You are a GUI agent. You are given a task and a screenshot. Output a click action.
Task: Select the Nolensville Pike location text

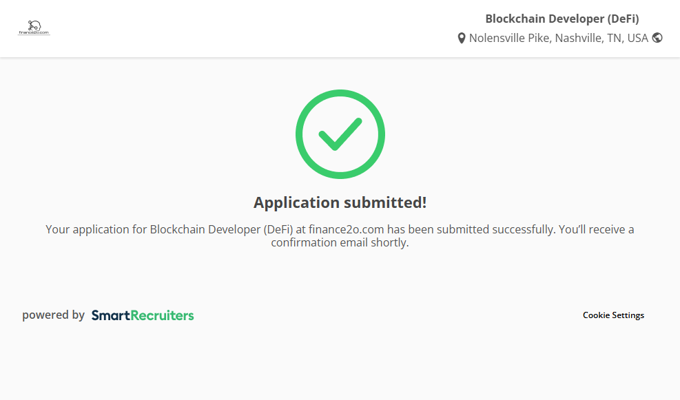click(x=509, y=38)
